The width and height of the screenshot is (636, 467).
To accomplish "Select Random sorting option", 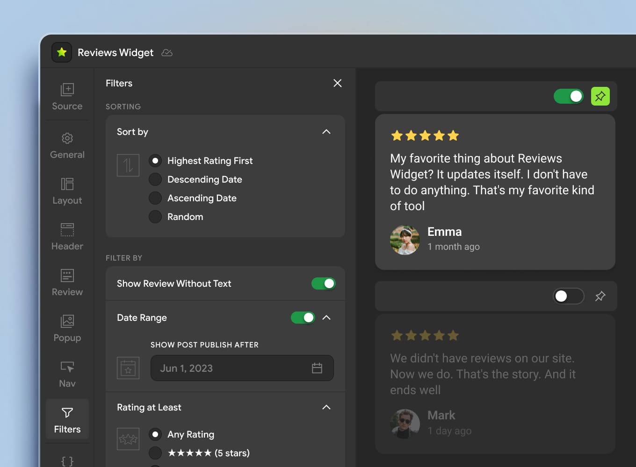I will coord(155,217).
